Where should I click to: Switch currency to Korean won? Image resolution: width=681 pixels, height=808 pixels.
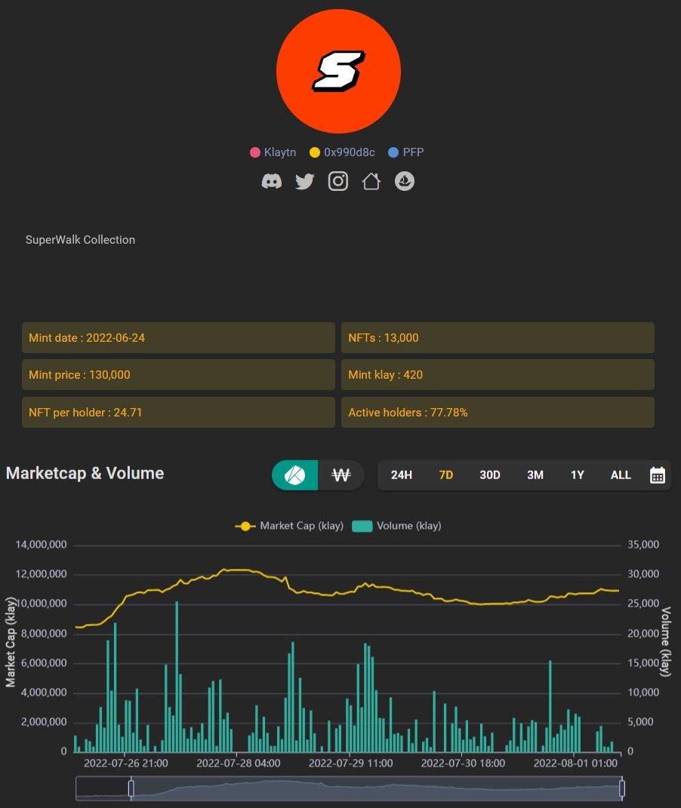pos(340,475)
